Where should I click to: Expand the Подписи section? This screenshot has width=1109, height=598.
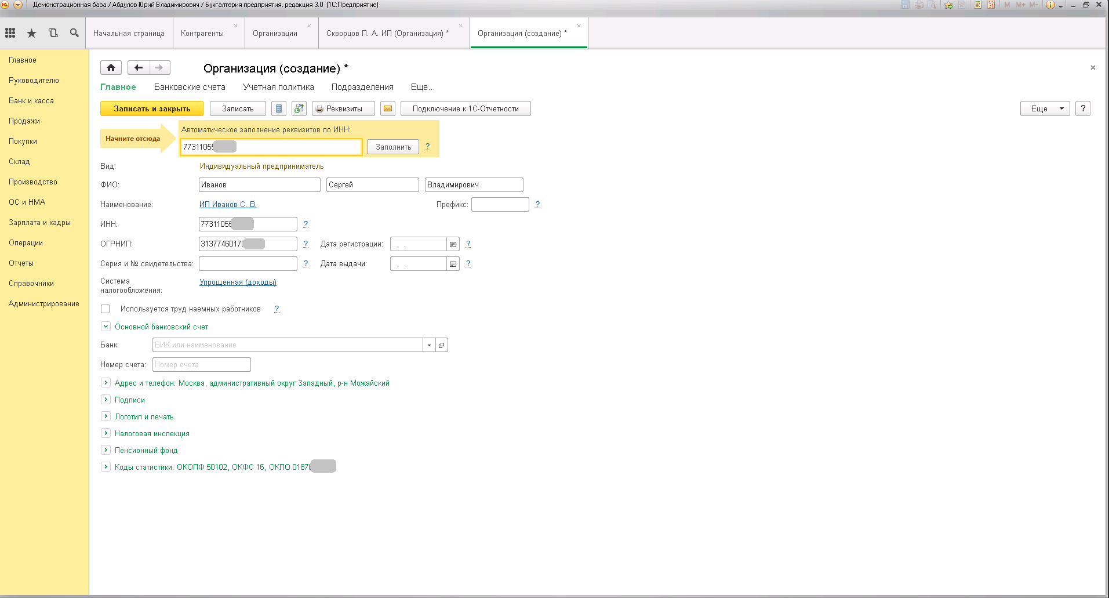point(106,400)
